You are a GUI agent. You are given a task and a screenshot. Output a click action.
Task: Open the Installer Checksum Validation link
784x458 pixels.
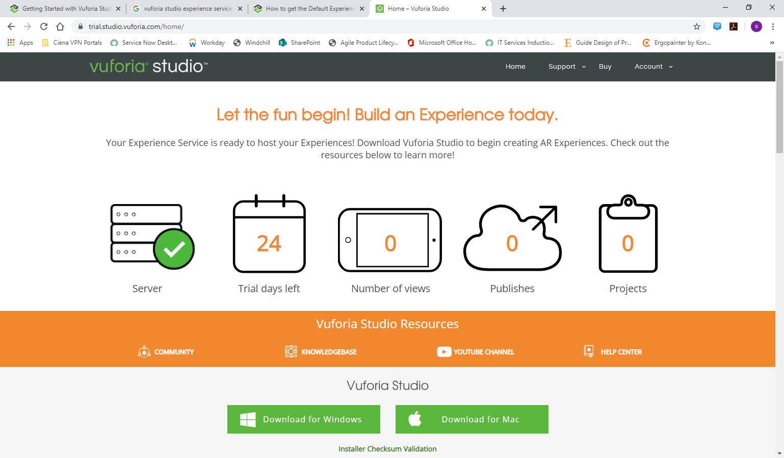(387, 449)
